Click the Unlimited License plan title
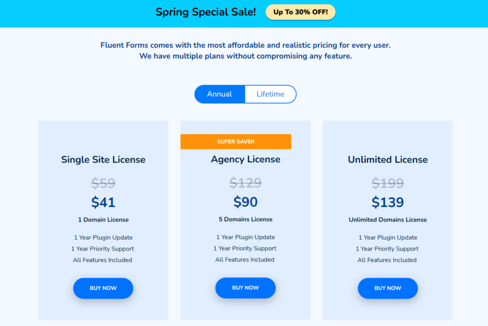 (388, 159)
